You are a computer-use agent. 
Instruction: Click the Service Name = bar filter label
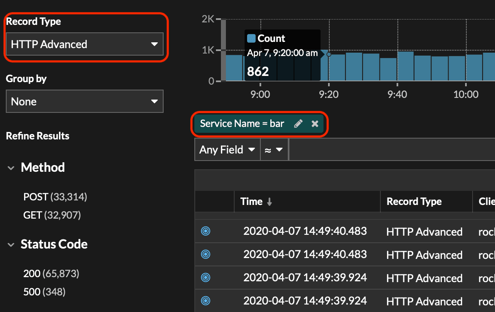pyautogui.click(x=242, y=124)
